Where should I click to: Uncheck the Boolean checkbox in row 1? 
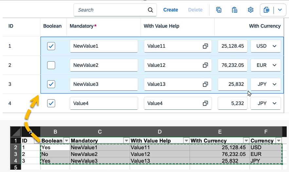(51, 46)
